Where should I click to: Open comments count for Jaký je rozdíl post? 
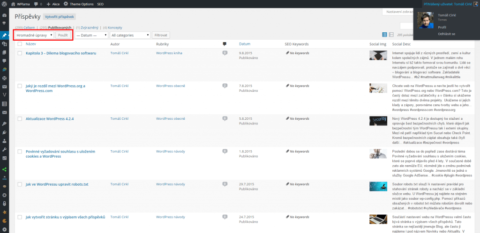tap(225, 86)
